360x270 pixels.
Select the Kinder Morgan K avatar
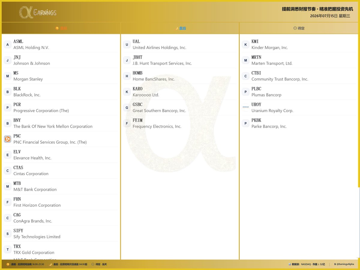click(x=246, y=44)
